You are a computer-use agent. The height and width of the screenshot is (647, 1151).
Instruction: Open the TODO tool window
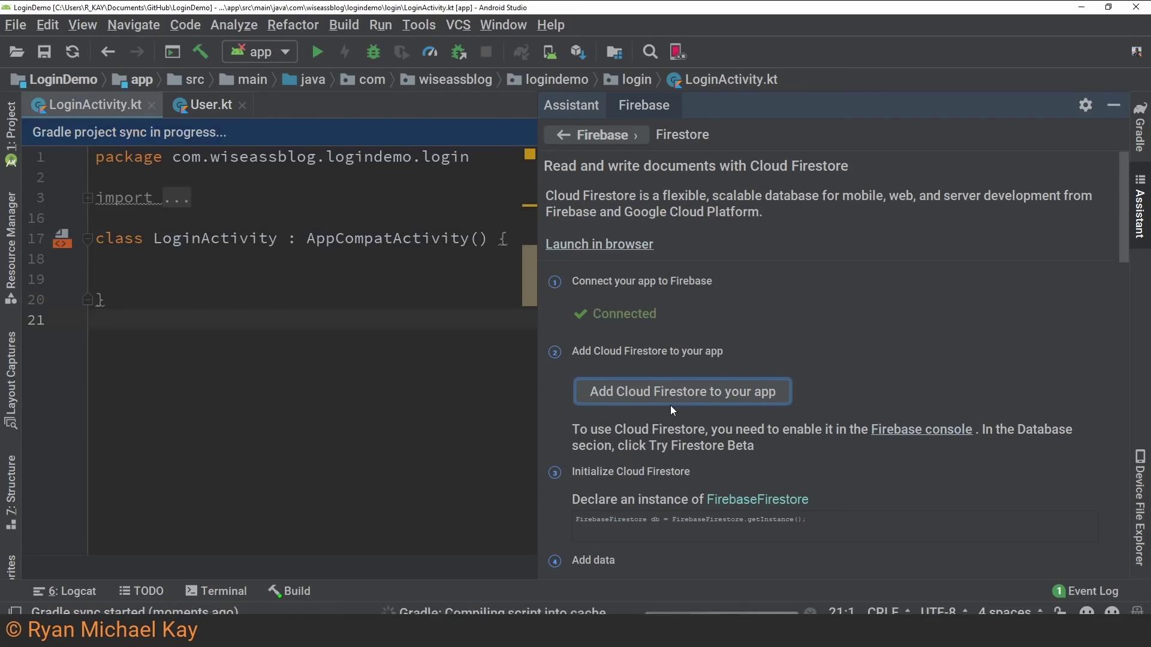click(141, 591)
